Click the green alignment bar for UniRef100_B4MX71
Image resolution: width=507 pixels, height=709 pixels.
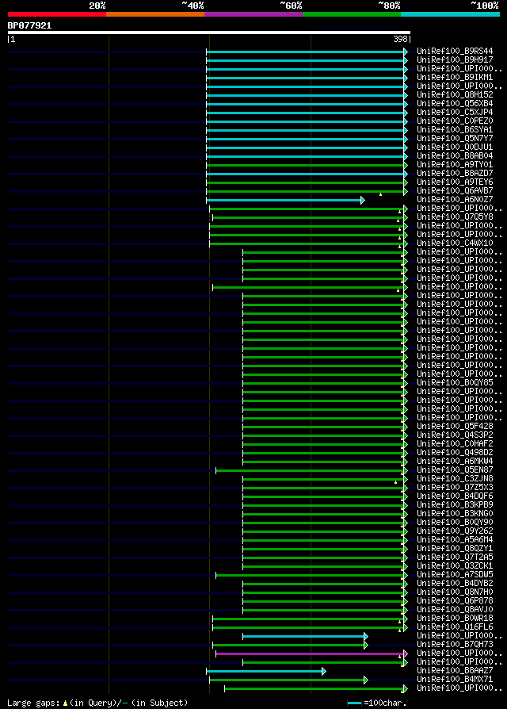[288, 680]
